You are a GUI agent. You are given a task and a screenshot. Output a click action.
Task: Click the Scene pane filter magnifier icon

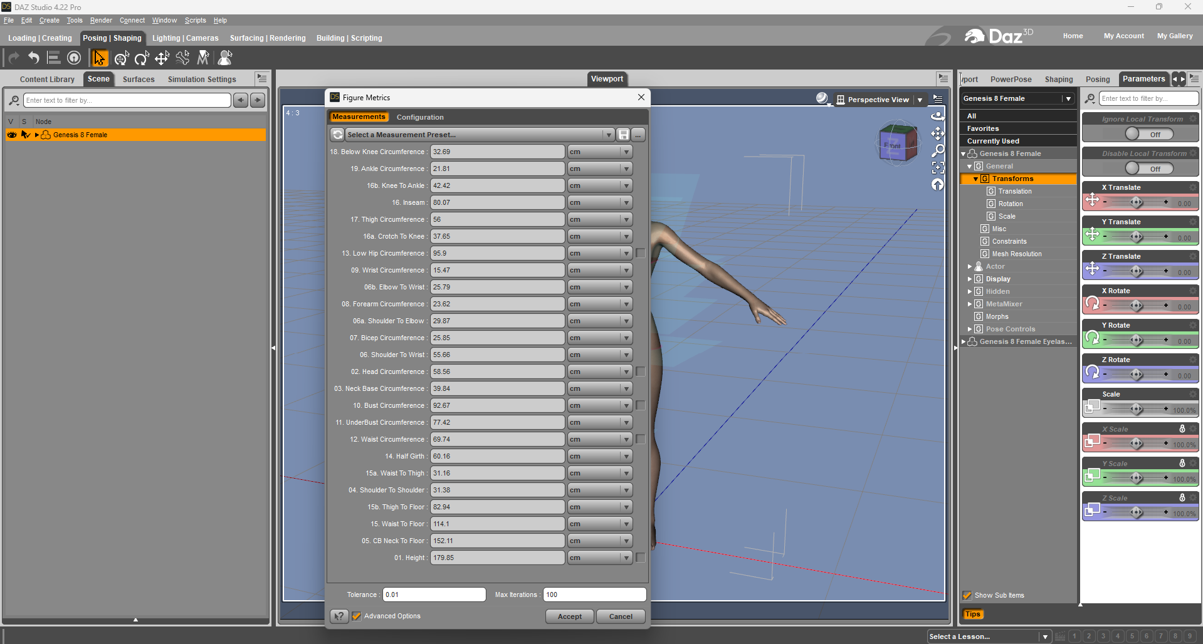click(14, 100)
